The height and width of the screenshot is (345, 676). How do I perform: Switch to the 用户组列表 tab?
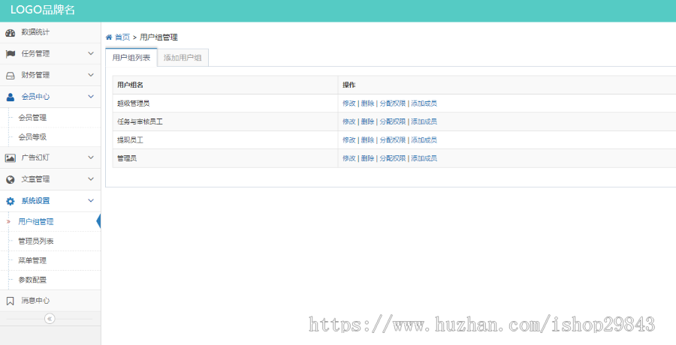click(x=131, y=58)
